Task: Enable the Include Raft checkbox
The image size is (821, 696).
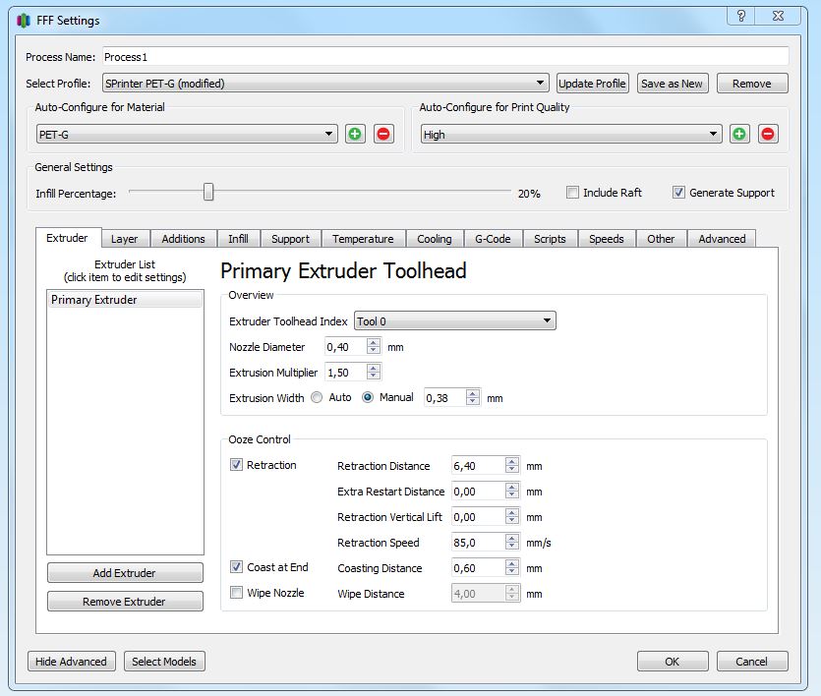Action: click(x=572, y=193)
